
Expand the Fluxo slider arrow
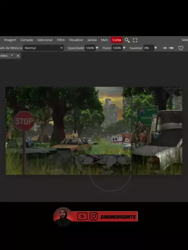(x=124, y=48)
